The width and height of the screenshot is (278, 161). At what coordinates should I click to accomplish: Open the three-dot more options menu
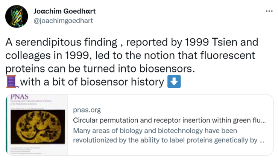pos(269,11)
